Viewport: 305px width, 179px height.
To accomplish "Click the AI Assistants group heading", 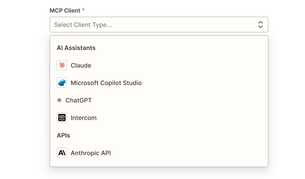I will [76, 48].
